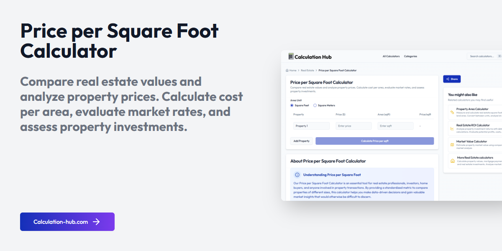This screenshot has width=502, height=251.
Task: Click the Calculation Hub calculator logo icon
Action: click(291, 56)
